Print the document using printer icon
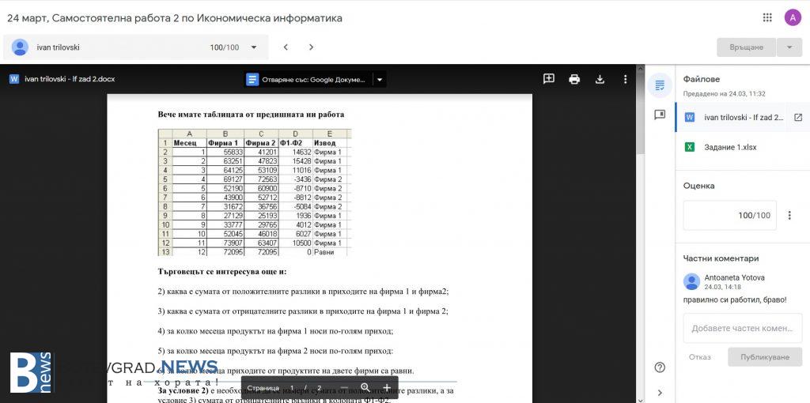This screenshot has width=810, height=403. pos(574,79)
